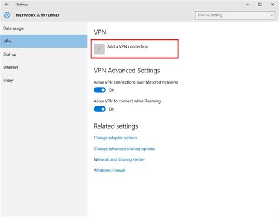This screenshot has height=217, width=279.
Task: Focus the Find a setting search box
Action: click(235, 15)
